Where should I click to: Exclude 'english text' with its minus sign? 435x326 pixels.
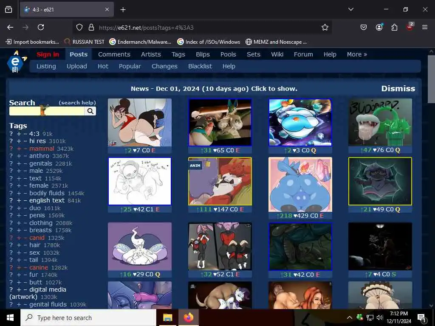(25, 200)
